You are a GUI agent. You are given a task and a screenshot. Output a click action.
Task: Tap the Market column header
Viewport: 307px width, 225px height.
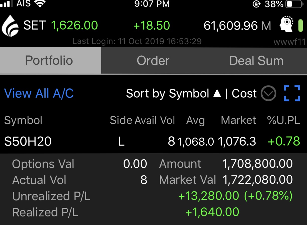click(239, 120)
